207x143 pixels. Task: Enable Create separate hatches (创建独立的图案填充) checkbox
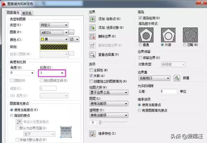(x=91, y=81)
